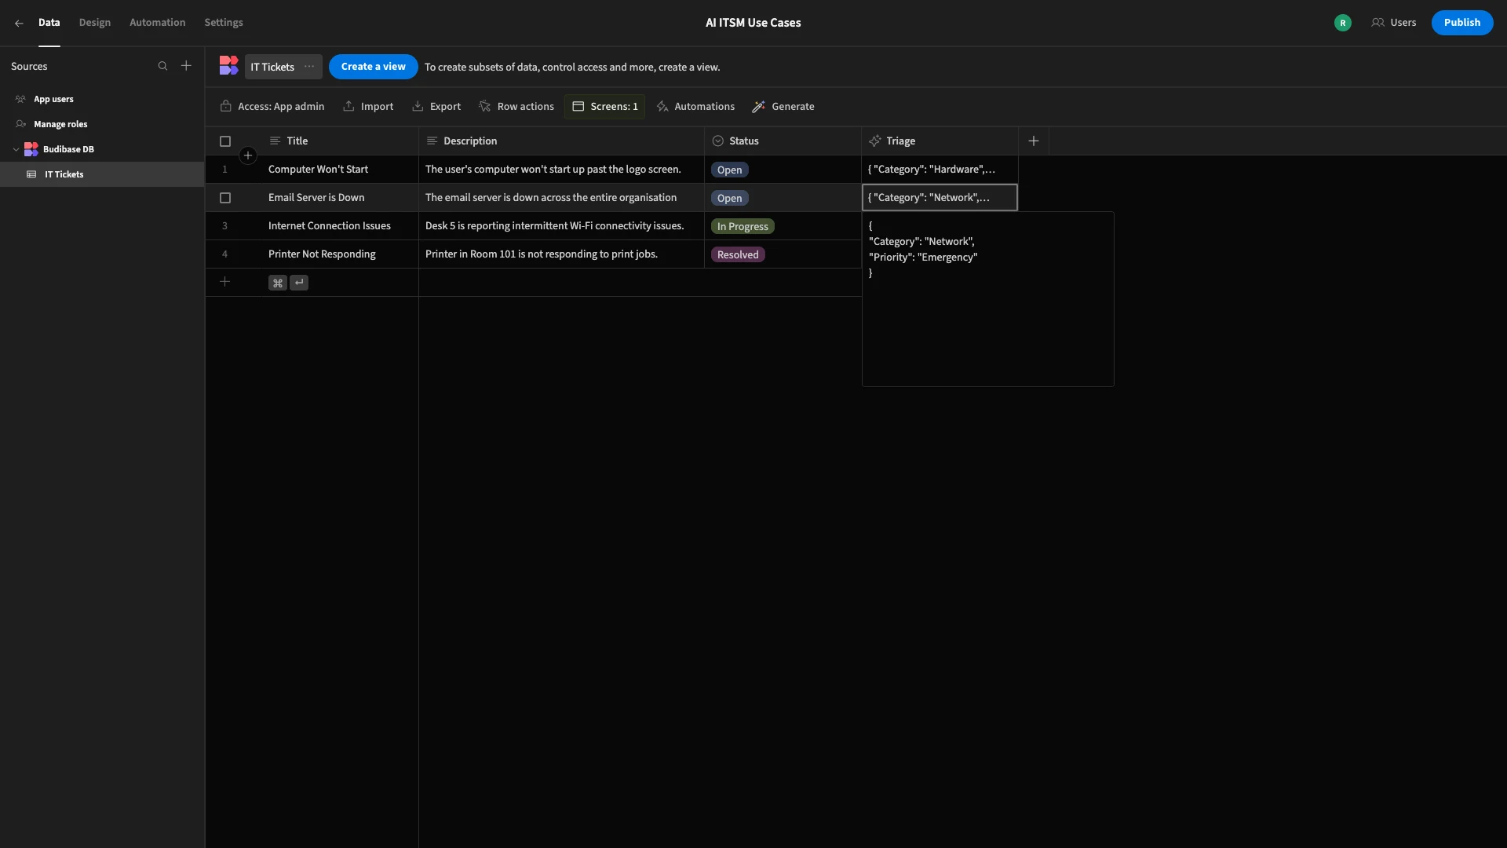Select Triage cell with Hardware category
This screenshot has width=1507, height=848.
tap(940, 170)
